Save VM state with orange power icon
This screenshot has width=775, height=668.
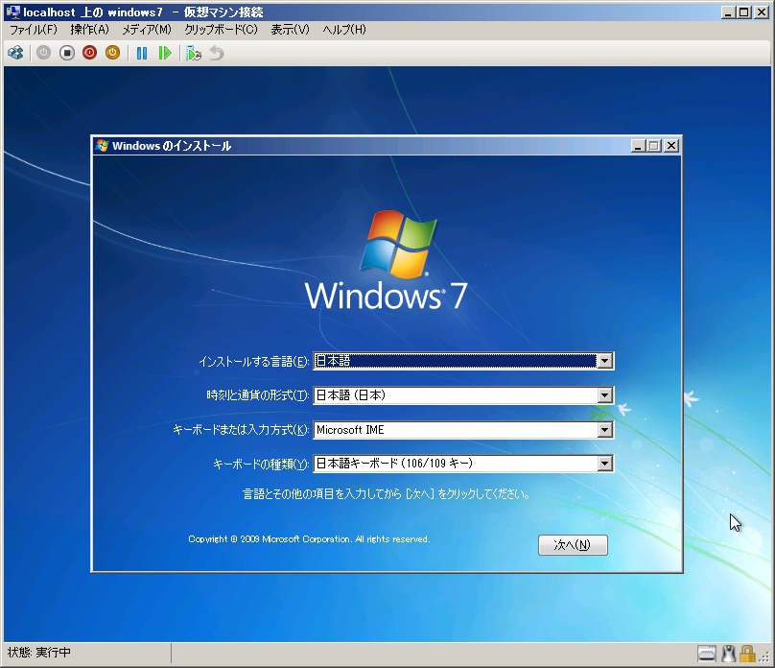tap(112, 53)
